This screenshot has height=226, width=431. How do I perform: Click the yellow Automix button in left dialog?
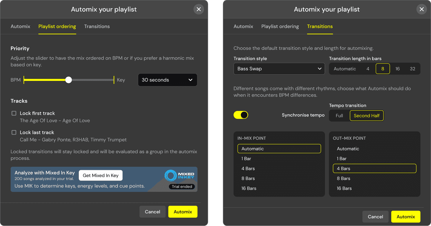pyautogui.click(x=183, y=212)
